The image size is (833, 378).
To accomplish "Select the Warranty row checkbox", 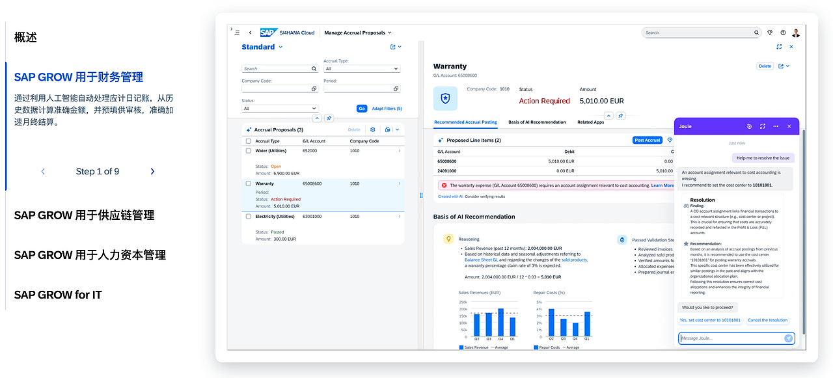I will [249, 184].
